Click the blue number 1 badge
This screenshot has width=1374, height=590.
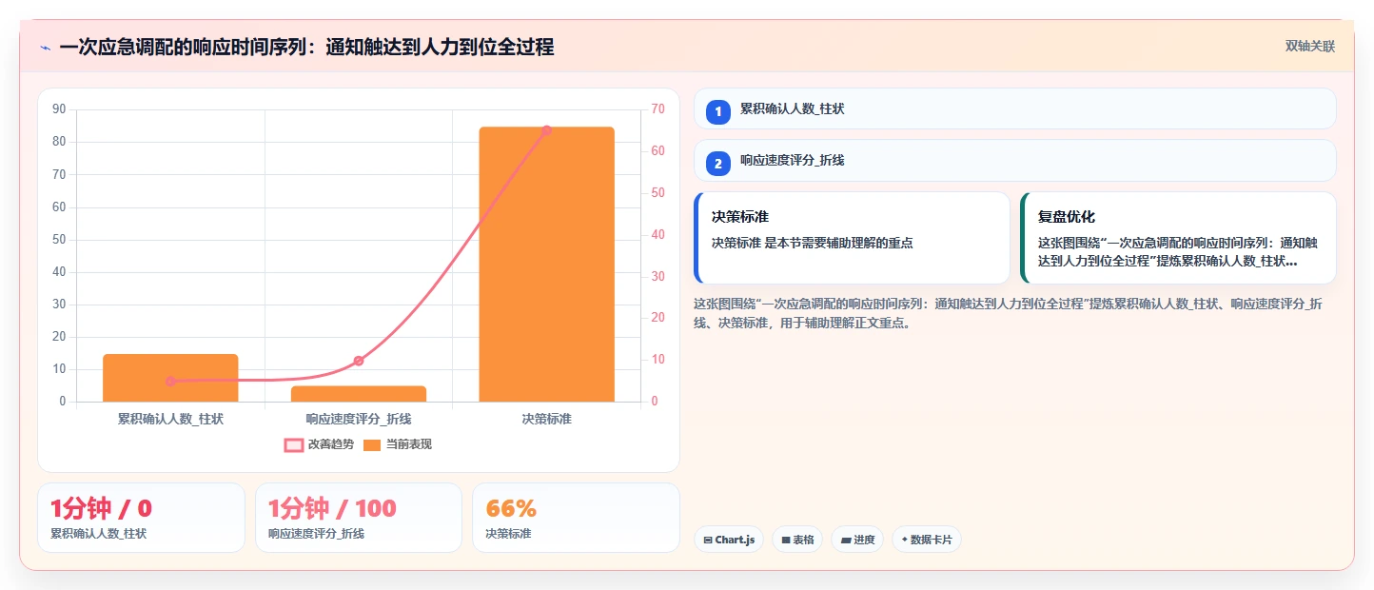pos(718,111)
